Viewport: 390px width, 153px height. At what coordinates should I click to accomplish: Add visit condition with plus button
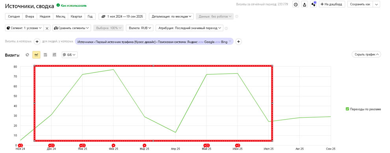tap(37, 41)
